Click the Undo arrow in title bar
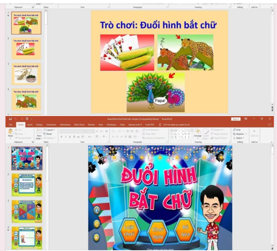Image resolution: width=277 pixels, height=251 pixels. [16, 119]
